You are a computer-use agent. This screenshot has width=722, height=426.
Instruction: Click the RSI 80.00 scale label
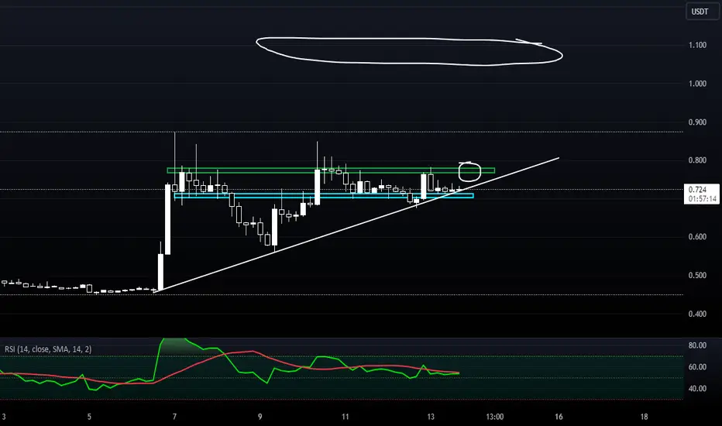(697, 345)
